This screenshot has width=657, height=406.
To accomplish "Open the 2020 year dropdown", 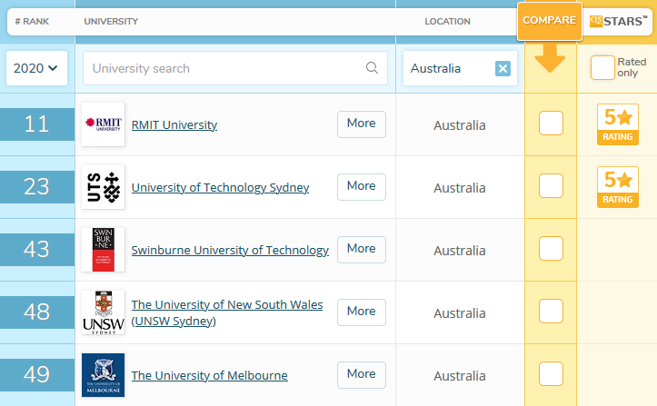I will [x=36, y=68].
